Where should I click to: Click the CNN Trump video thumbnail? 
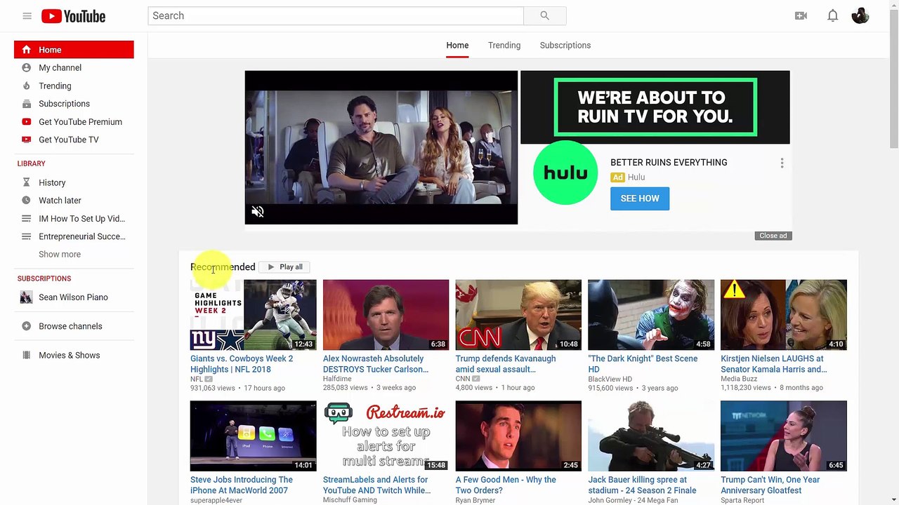click(518, 315)
